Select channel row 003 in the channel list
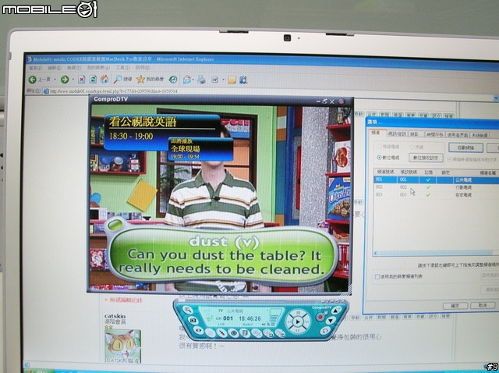This screenshot has width=499, height=373. coord(436,194)
